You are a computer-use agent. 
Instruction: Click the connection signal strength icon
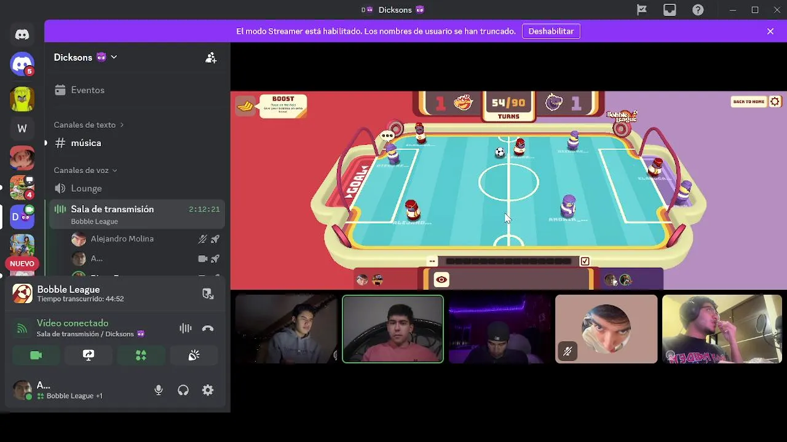[22, 328]
